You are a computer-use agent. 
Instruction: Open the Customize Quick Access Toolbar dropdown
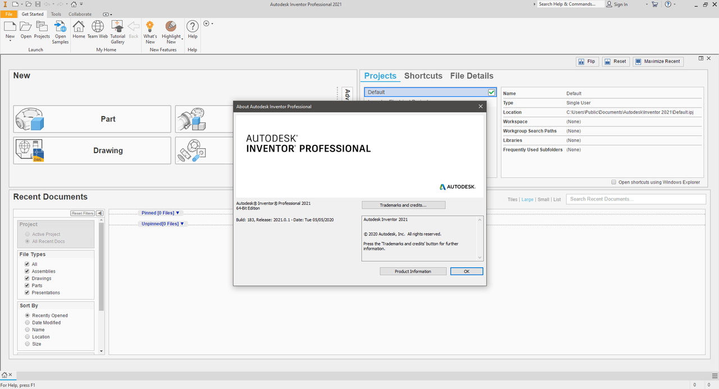pyautogui.click(x=81, y=4)
